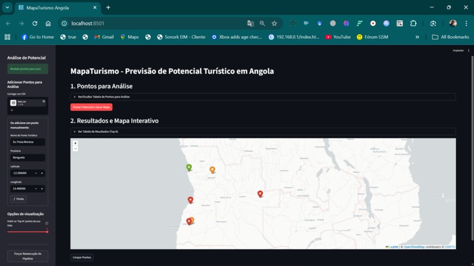
Task: Decrease the Latitude value
Action: tap(36, 173)
